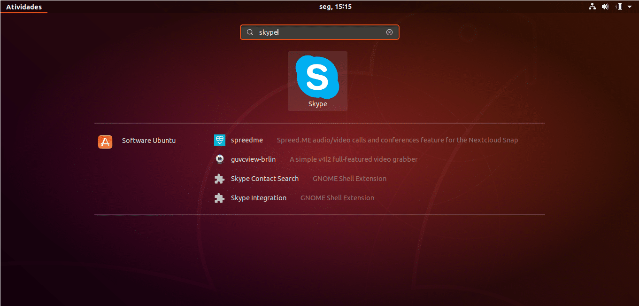
Task: Click the simple v4l2 video grabber description
Action: 354,159
